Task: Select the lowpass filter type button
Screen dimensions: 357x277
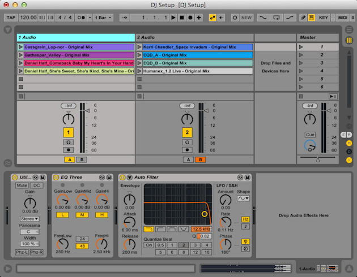Action: [148, 229]
